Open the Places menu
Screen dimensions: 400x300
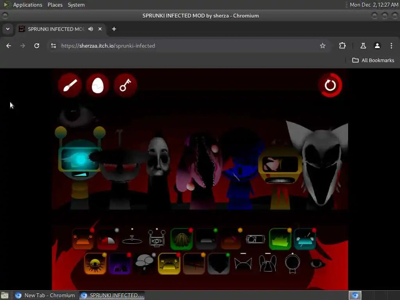coord(55,5)
